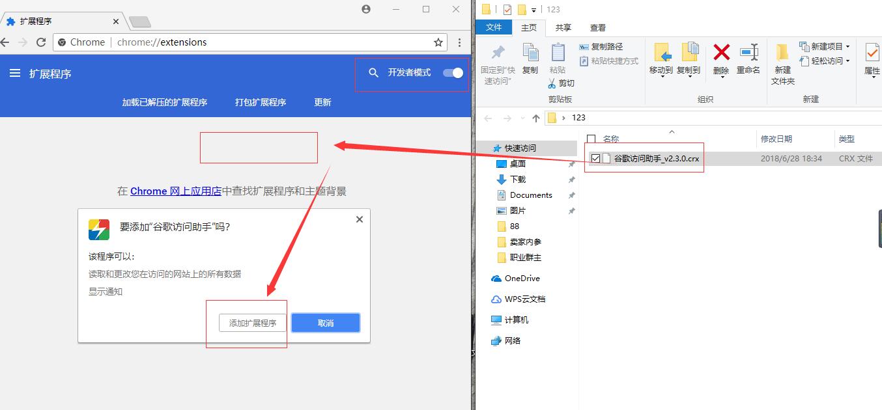Switch to 查看 ribbon tab

tap(598, 27)
